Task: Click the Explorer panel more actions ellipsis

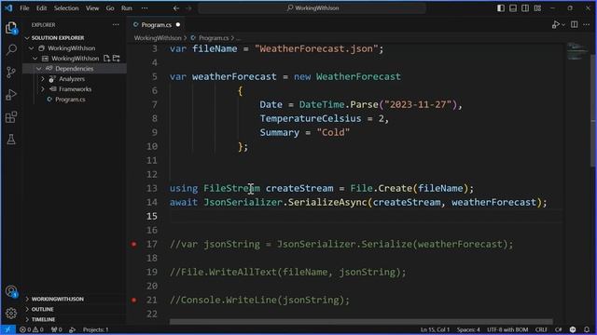Action: [x=116, y=25]
